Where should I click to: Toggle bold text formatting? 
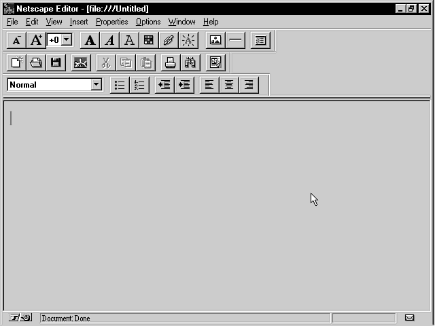coord(90,41)
